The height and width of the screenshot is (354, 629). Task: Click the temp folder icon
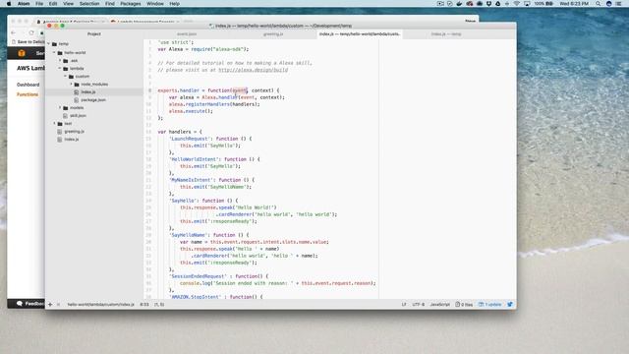pos(55,43)
